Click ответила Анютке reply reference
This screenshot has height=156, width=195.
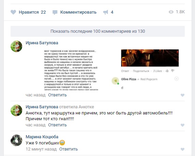[76, 107]
